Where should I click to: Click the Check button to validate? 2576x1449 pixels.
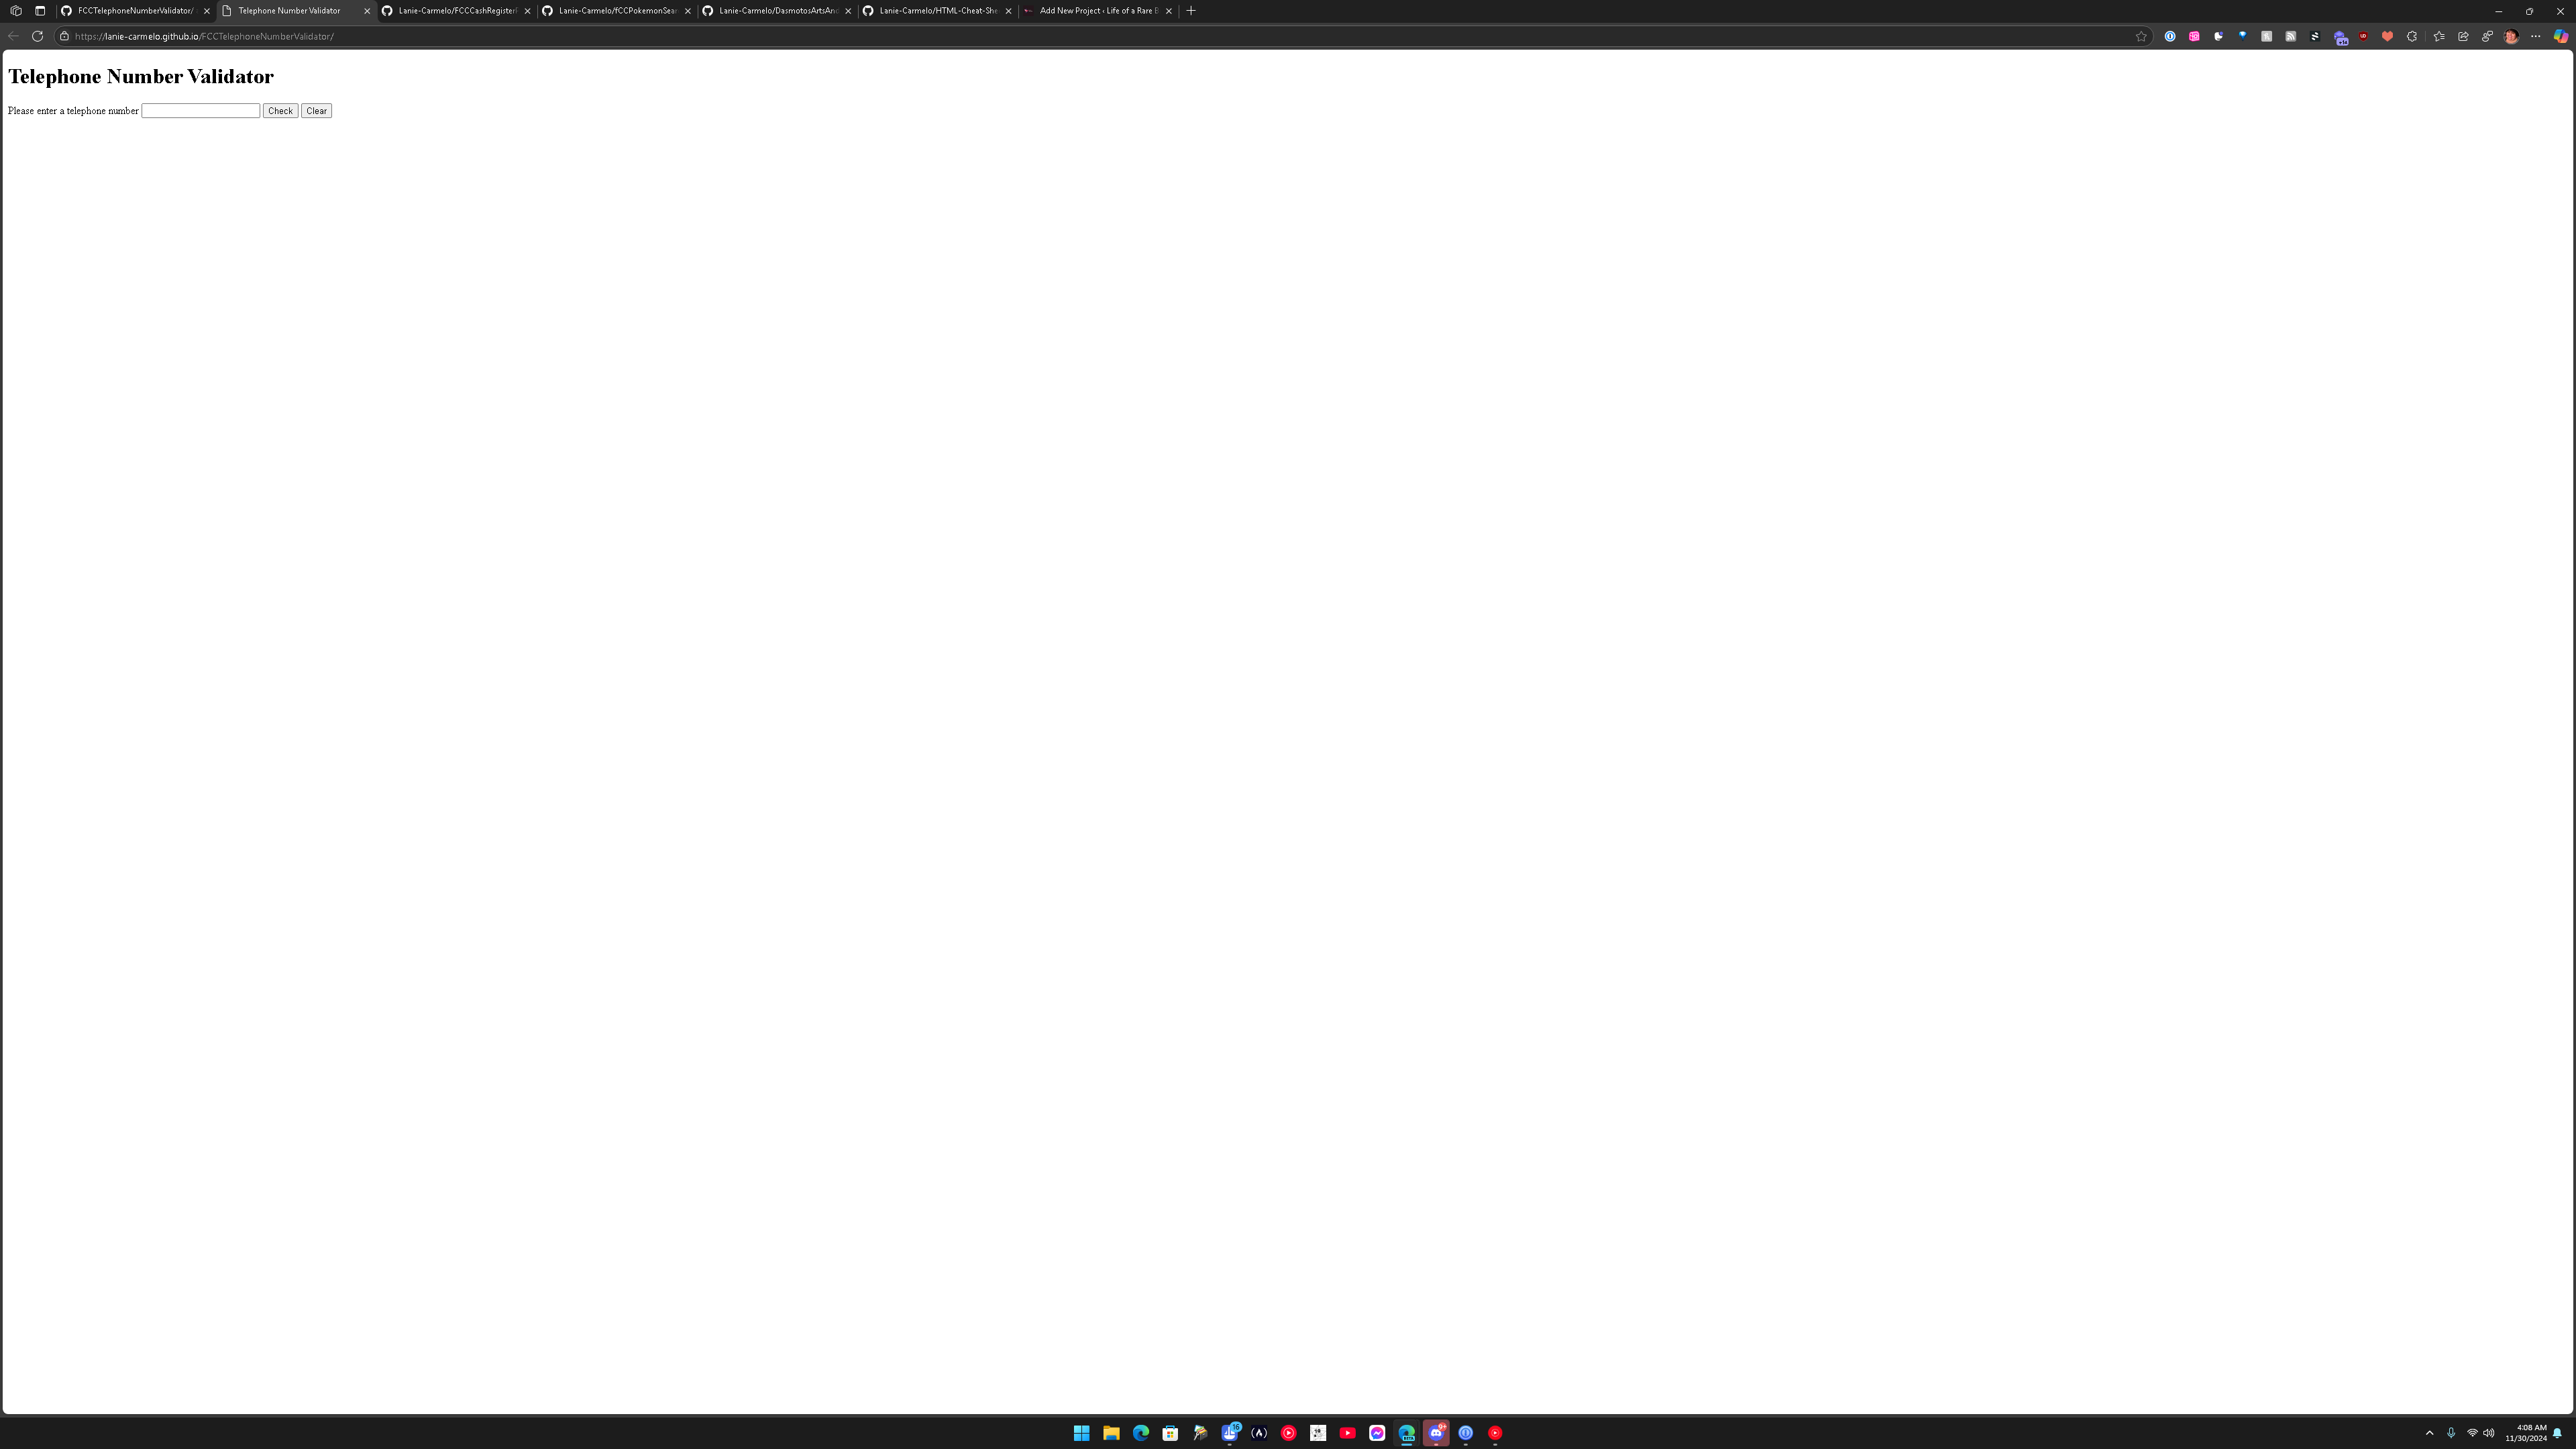click(280, 110)
